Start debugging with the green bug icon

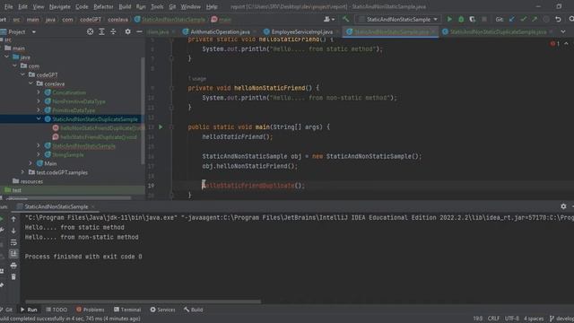tap(461, 19)
